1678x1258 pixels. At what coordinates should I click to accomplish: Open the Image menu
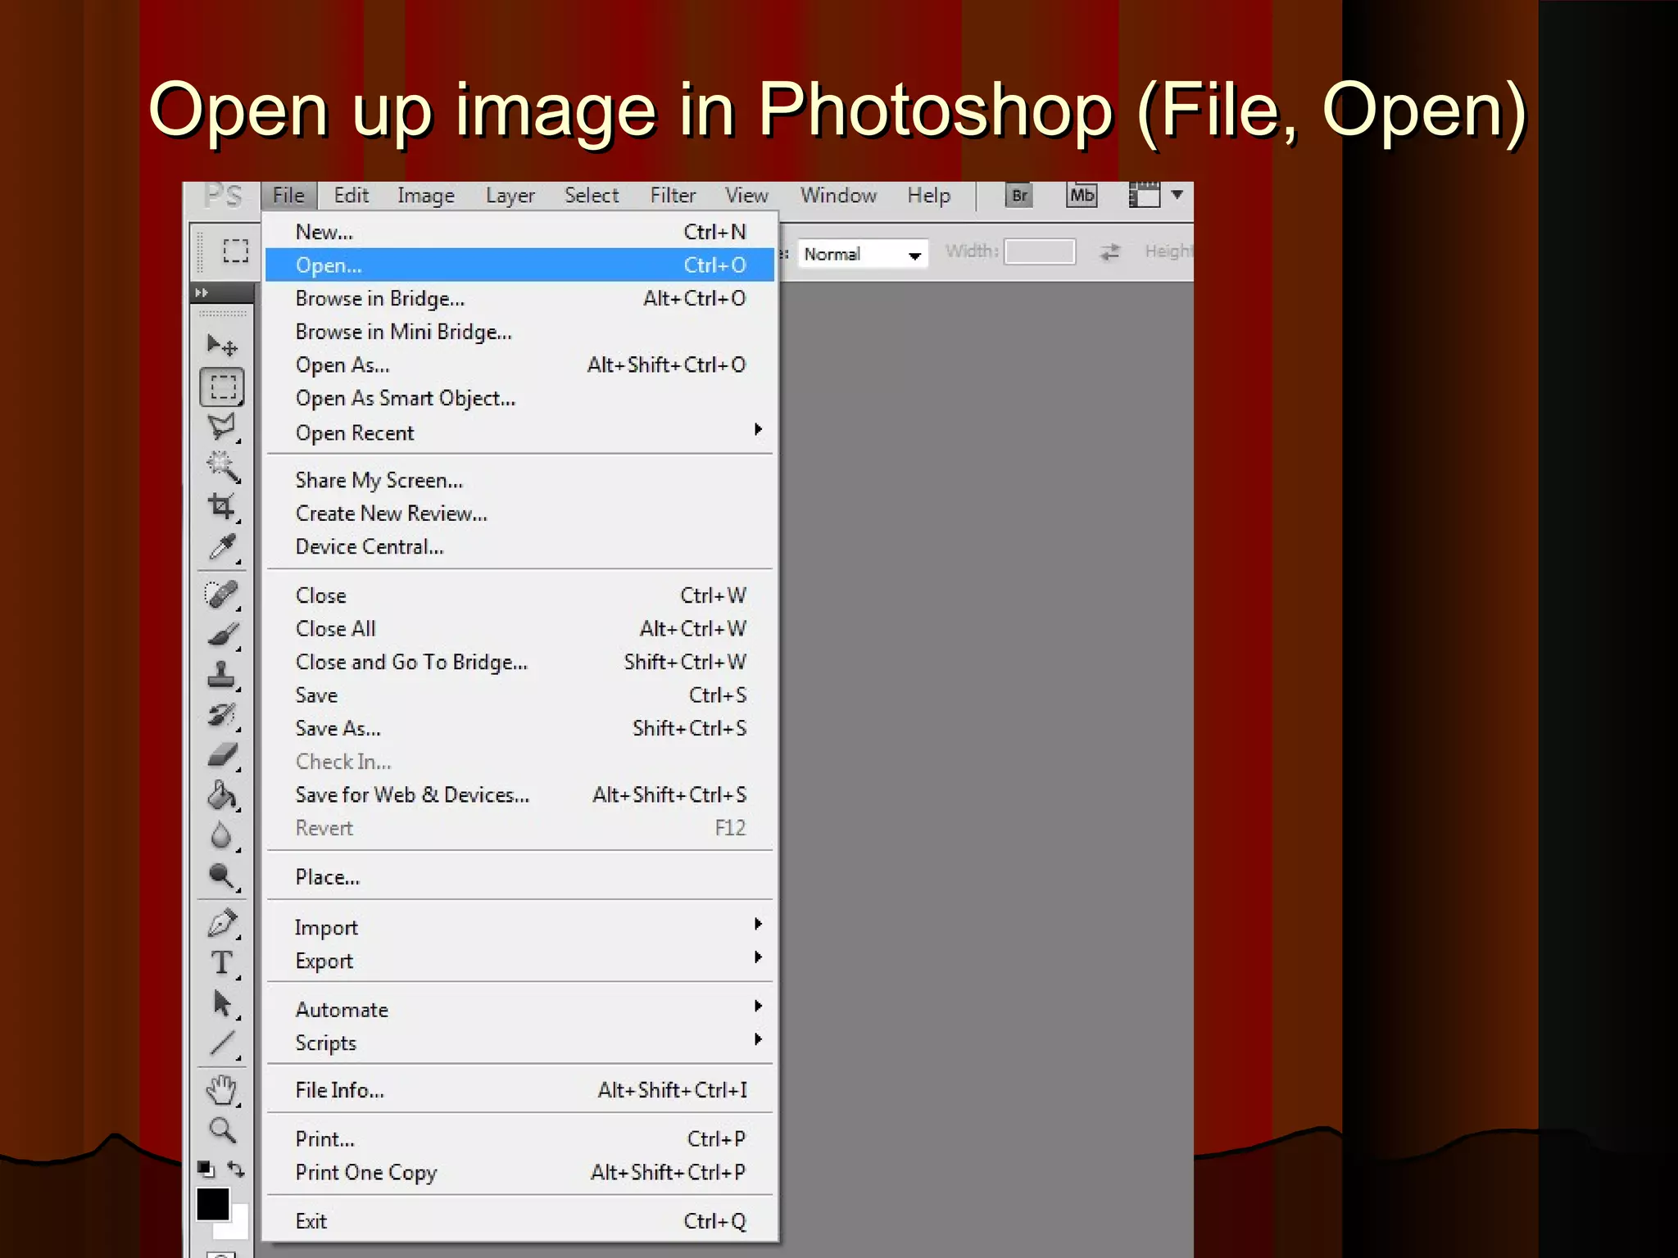[x=426, y=196]
